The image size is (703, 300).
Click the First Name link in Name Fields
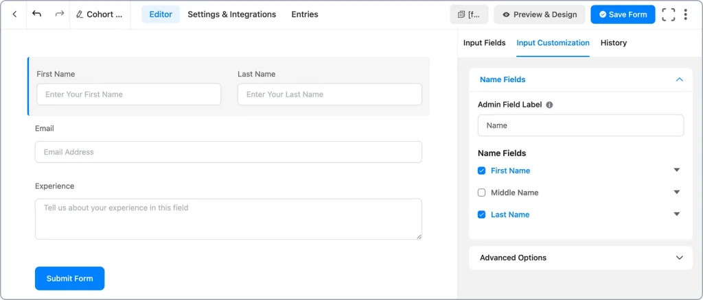pyautogui.click(x=510, y=171)
